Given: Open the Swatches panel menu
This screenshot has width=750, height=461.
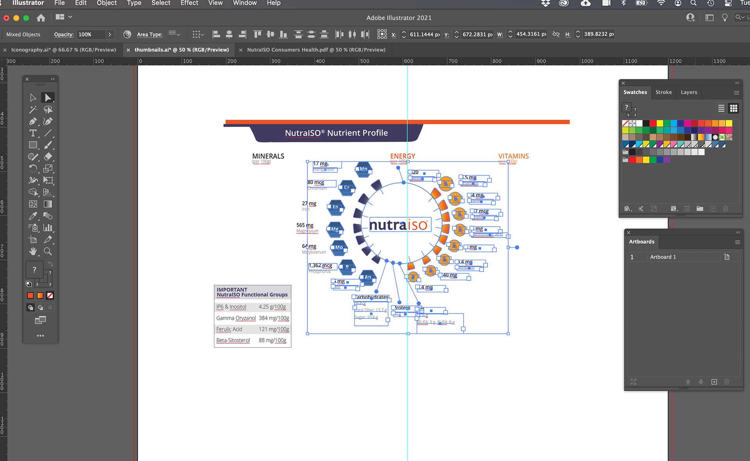Looking at the screenshot, I should pyautogui.click(x=736, y=93).
